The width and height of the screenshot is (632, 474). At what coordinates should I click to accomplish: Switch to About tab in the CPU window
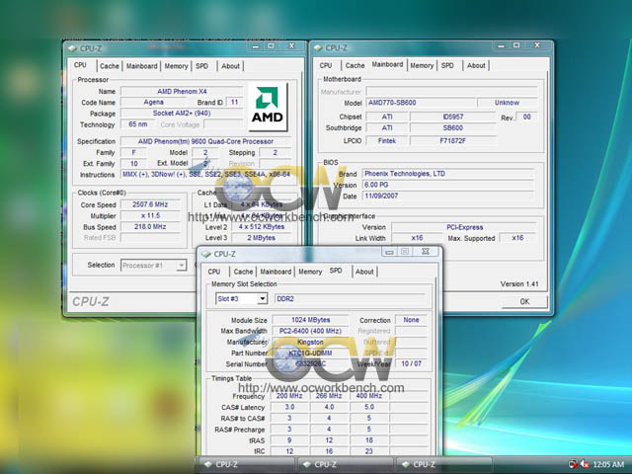pos(230,66)
